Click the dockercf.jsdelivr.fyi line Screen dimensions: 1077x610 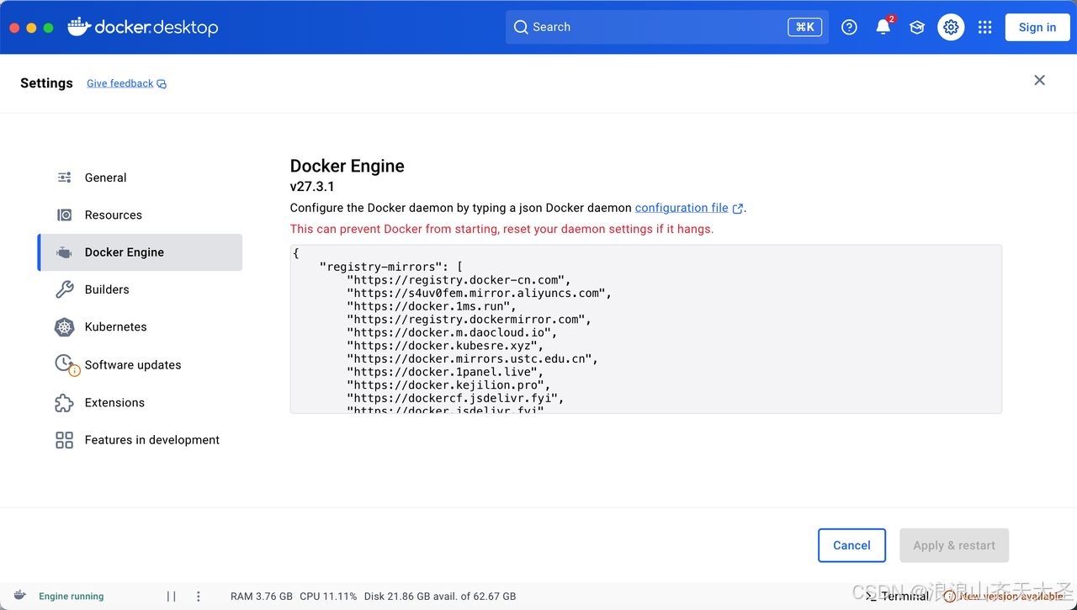[x=455, y=398]
